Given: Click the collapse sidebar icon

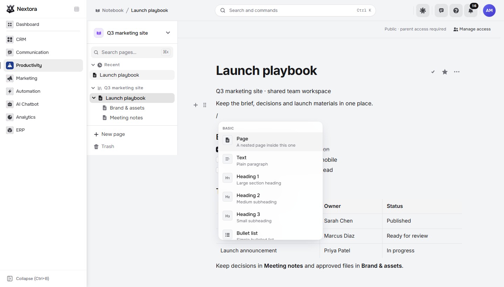Looking at the screenshot, I should [x=10, y=279].
